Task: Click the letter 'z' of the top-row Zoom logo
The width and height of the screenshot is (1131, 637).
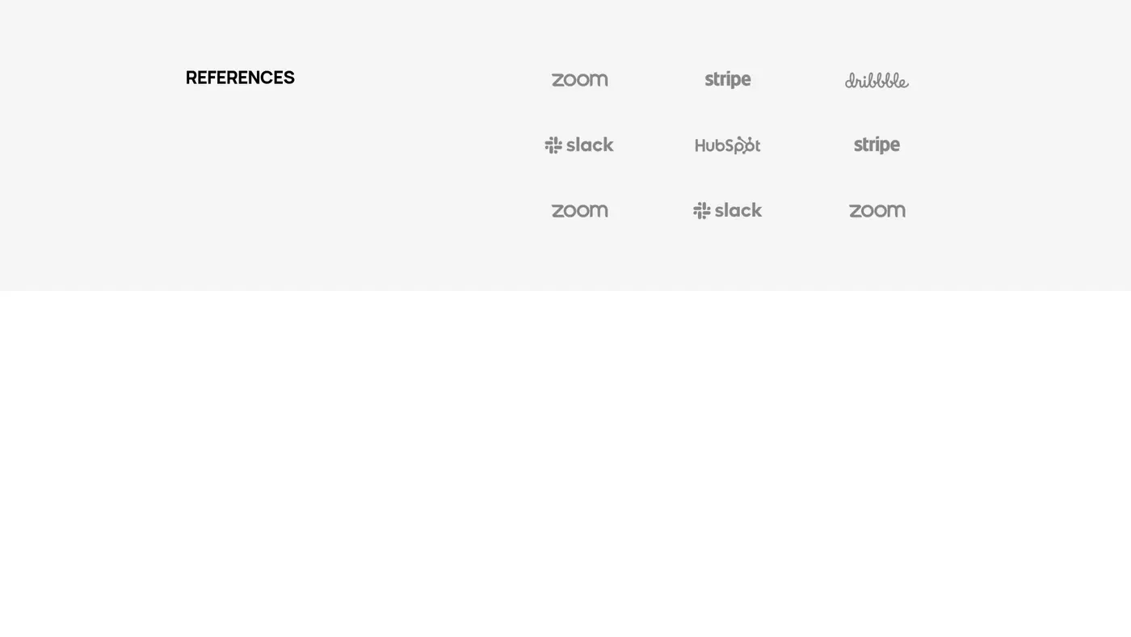Action: 557,80
